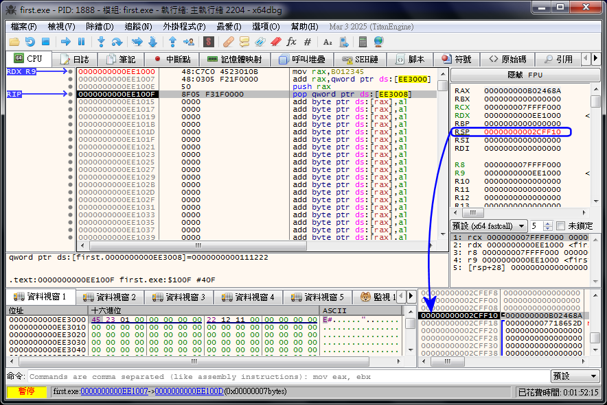The image size is (607, 405).
Task: Click the 隱藏 FPU button
Action: 525,75
